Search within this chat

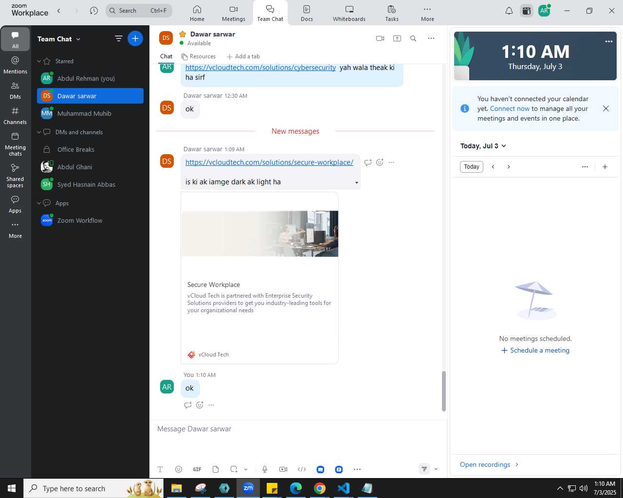[413, 38]
